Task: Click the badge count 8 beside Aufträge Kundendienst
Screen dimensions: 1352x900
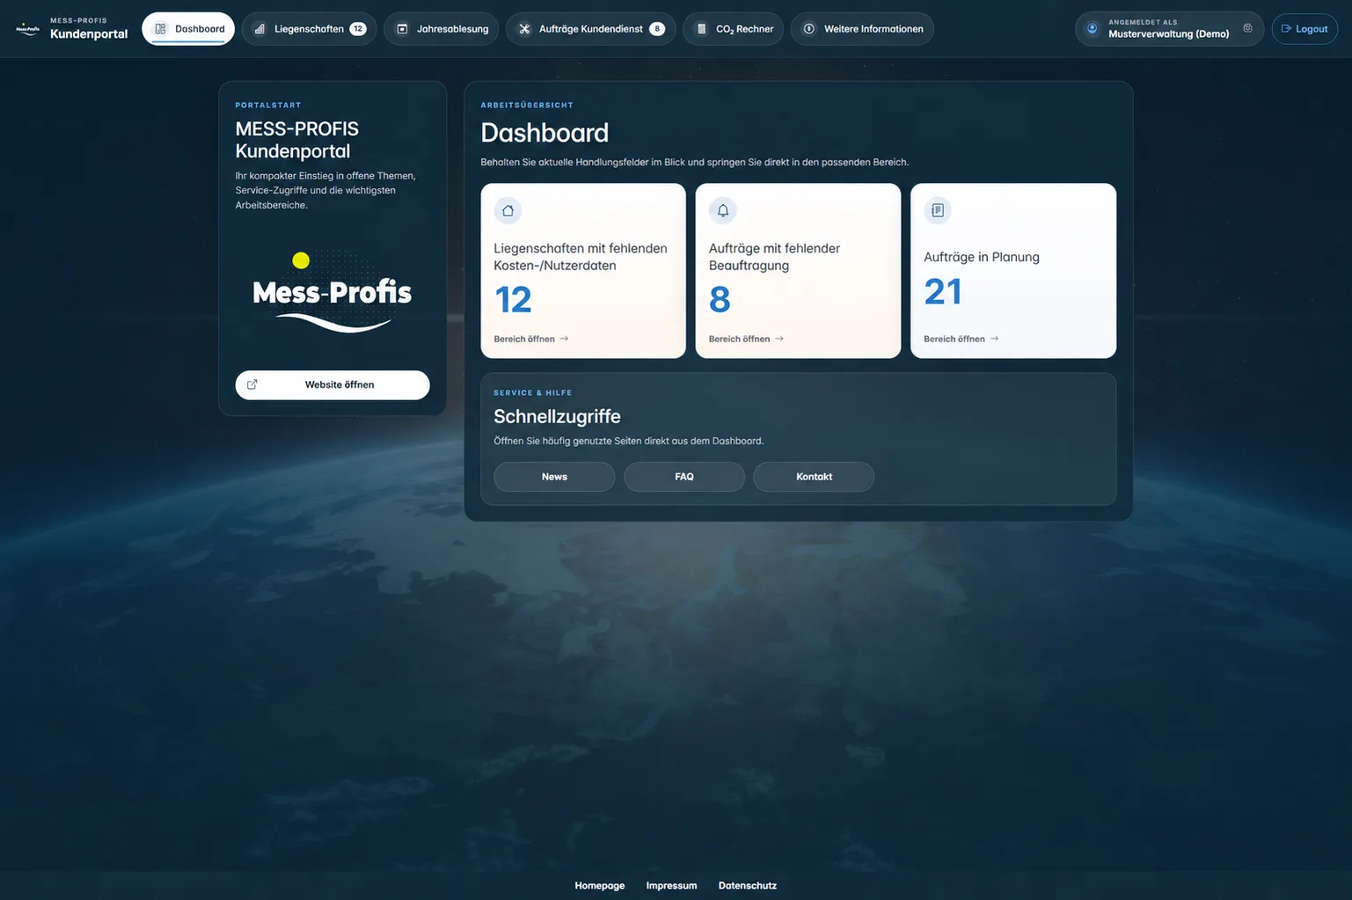Action: 657,29
